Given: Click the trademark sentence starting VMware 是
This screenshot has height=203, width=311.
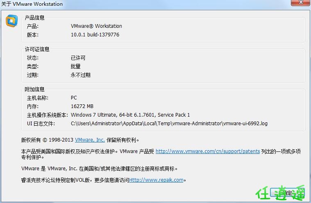Looking at the screenshot, I should (100, 169).
